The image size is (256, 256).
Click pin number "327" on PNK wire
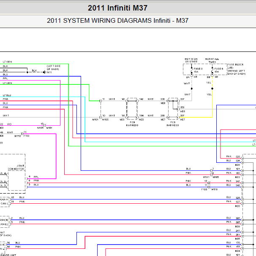pos(238,202)
